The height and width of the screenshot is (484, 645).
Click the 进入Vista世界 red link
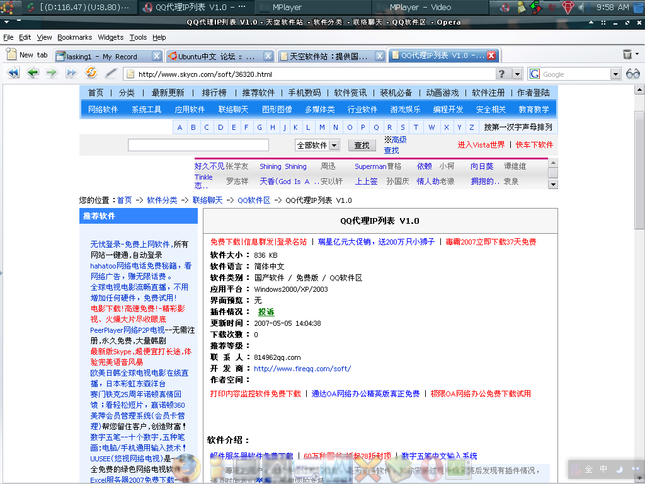(481, 145)
